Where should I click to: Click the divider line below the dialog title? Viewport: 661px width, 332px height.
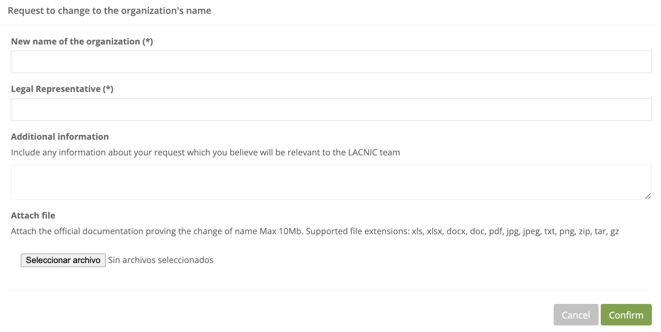pyautogui.click(x=330, y=25)
